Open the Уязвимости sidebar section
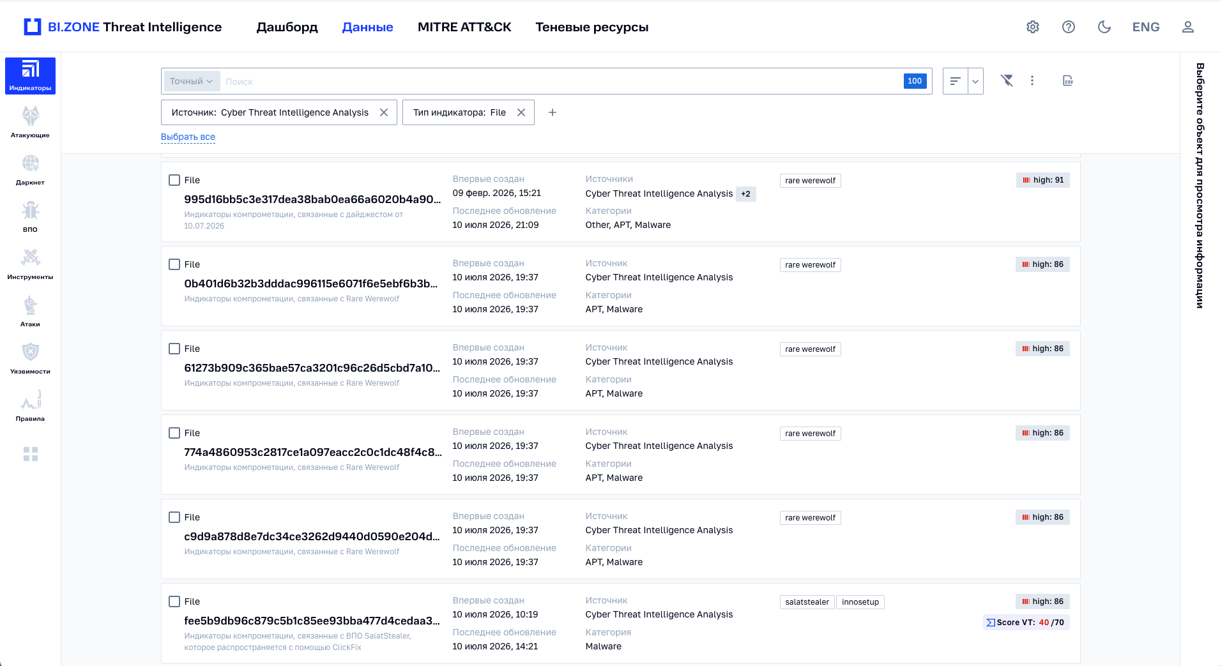The image size is (1220, 666). point(30,359)
